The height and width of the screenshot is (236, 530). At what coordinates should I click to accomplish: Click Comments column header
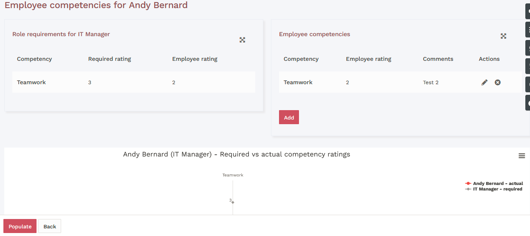click(x=438, y=59)
